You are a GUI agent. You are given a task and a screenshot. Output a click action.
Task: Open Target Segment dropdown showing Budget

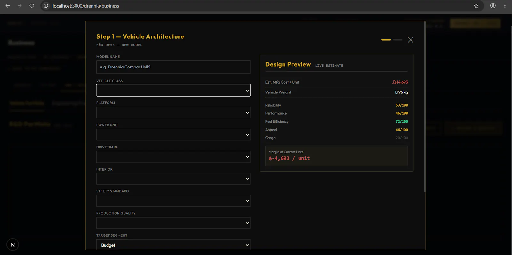coord(173,245)
